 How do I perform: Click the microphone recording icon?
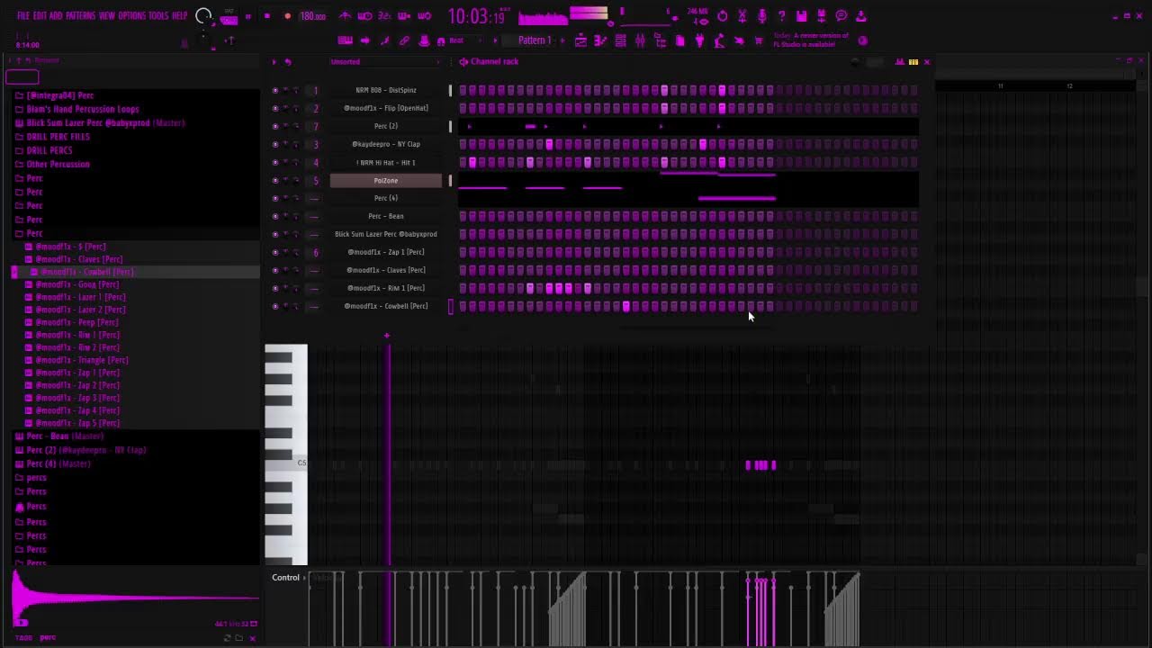tap(761, 16)
